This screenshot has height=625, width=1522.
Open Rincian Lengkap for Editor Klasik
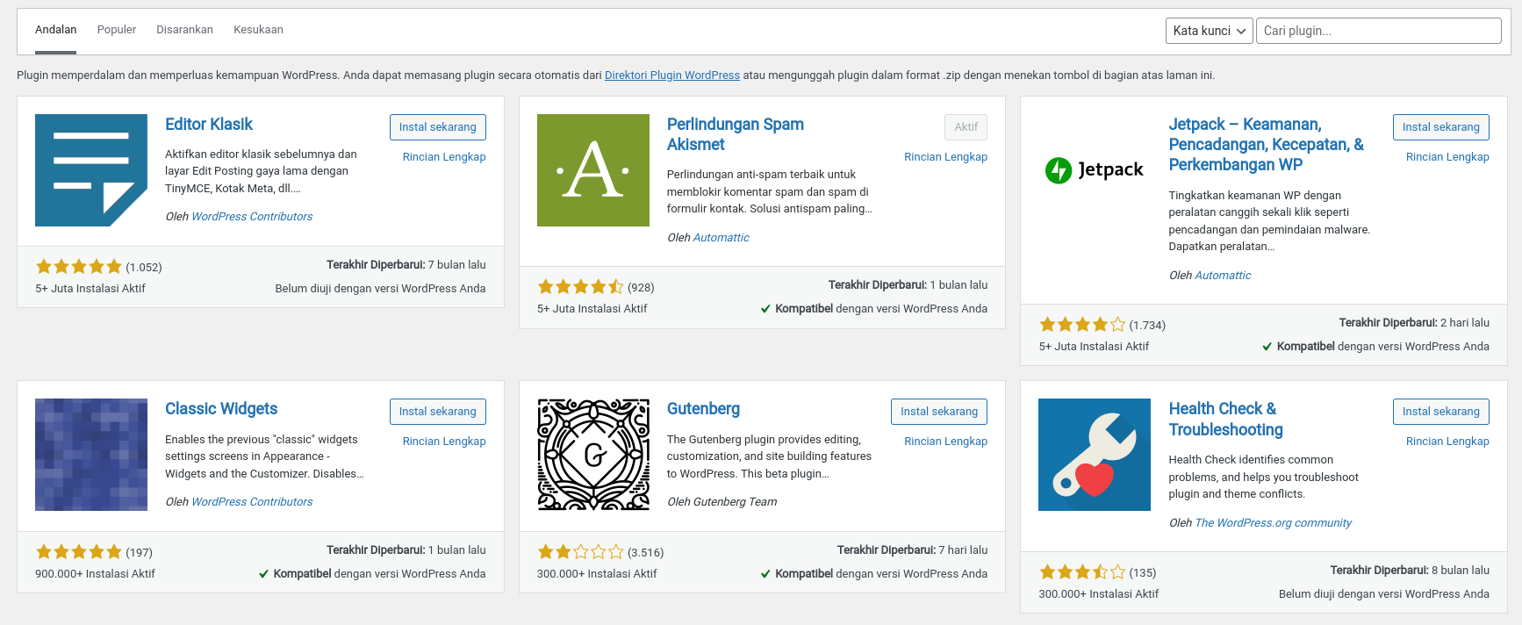click(x=444, y=157)
